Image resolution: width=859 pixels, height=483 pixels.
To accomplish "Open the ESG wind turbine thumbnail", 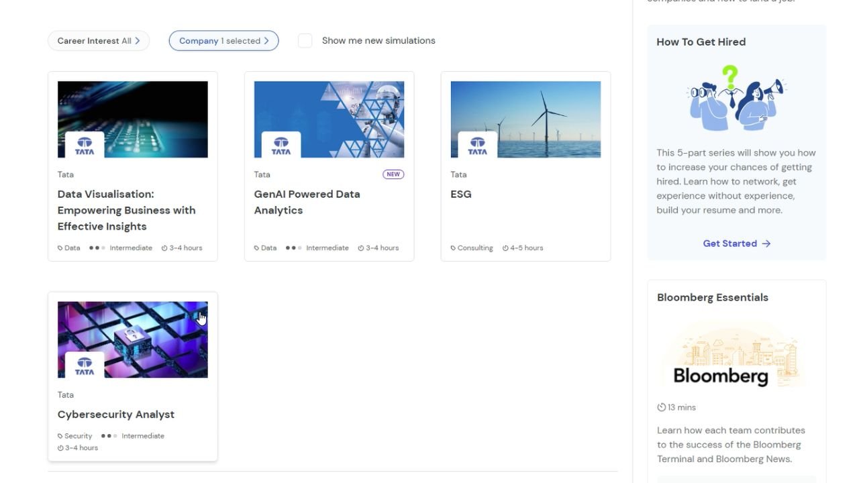I will coord(525,119).
